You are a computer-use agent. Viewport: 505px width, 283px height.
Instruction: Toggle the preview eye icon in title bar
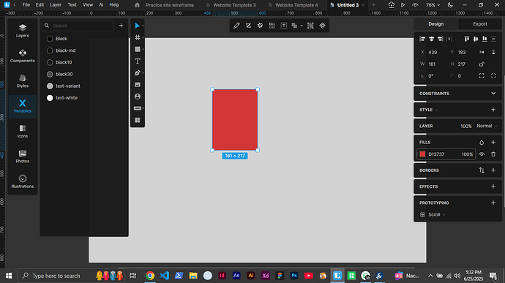tap(415, 5)
